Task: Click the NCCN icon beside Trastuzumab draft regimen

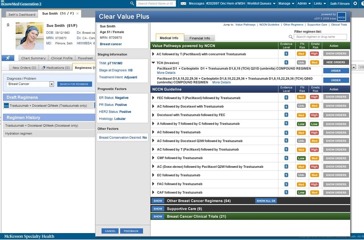Action: [6, 106]
